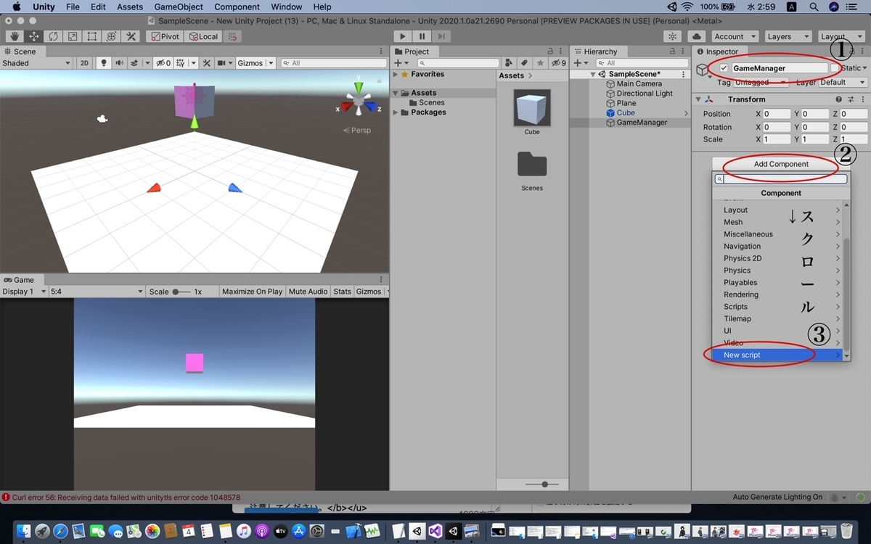Viewport: 871px width, 544px height.
Task: Collapse the Assets folder tree
Action: tap(396, 93)
